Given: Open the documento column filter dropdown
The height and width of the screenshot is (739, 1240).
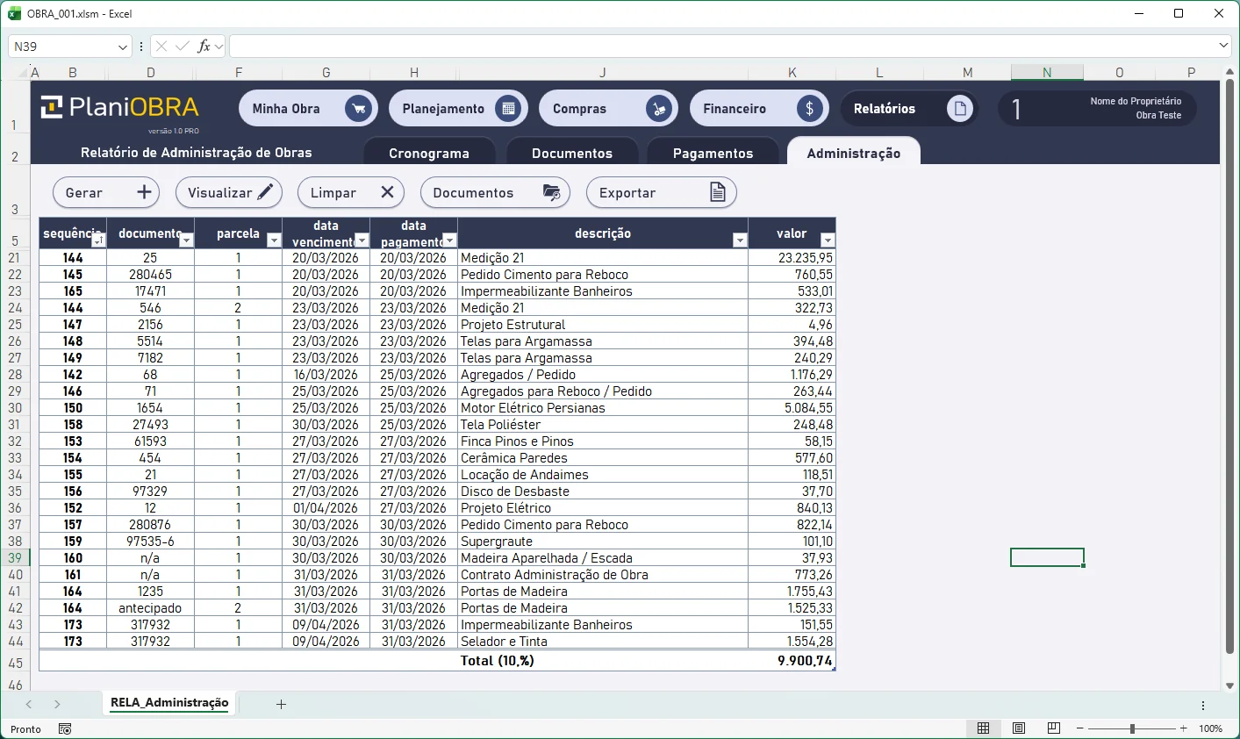Looking at the screenshot, I should 186,240.
